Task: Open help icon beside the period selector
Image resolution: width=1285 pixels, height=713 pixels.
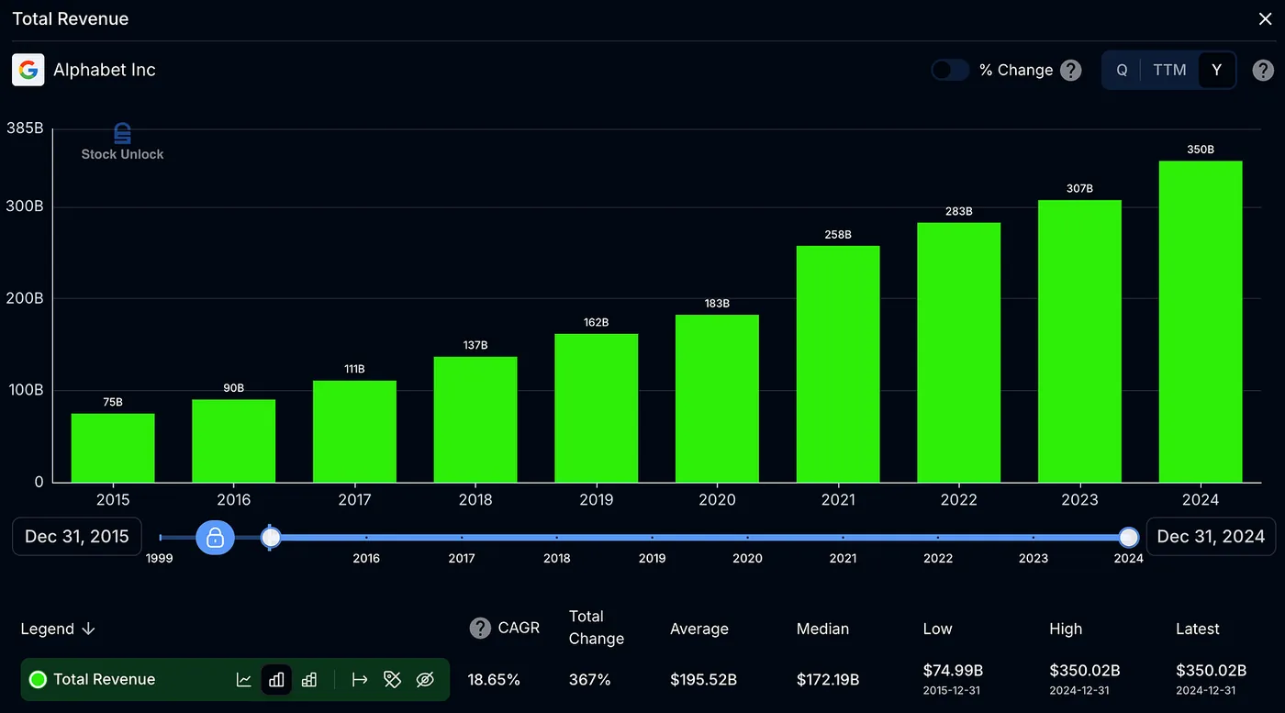Action: (1263, 70)
